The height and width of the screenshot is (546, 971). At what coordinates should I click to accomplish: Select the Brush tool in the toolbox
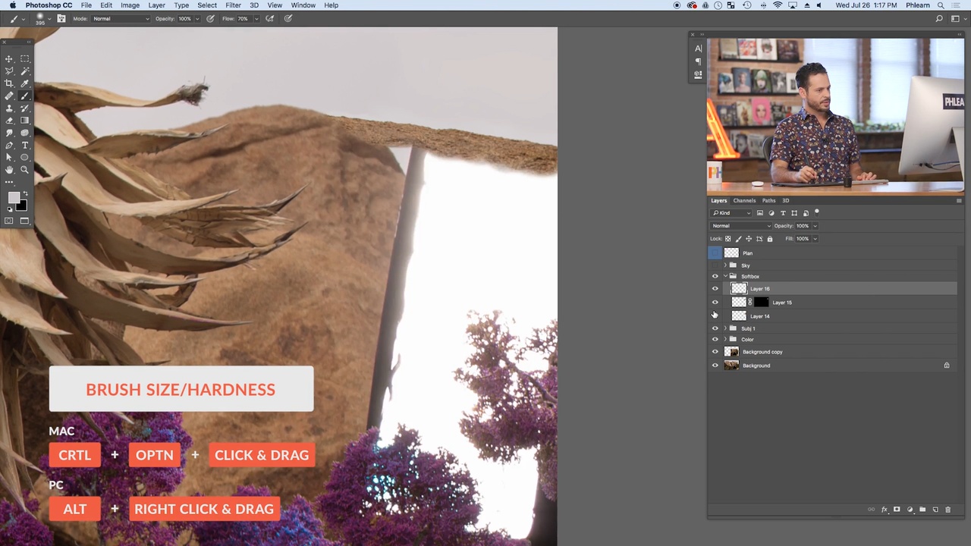25,96
